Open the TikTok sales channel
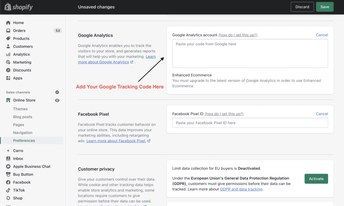 click(x=19, y=190)
